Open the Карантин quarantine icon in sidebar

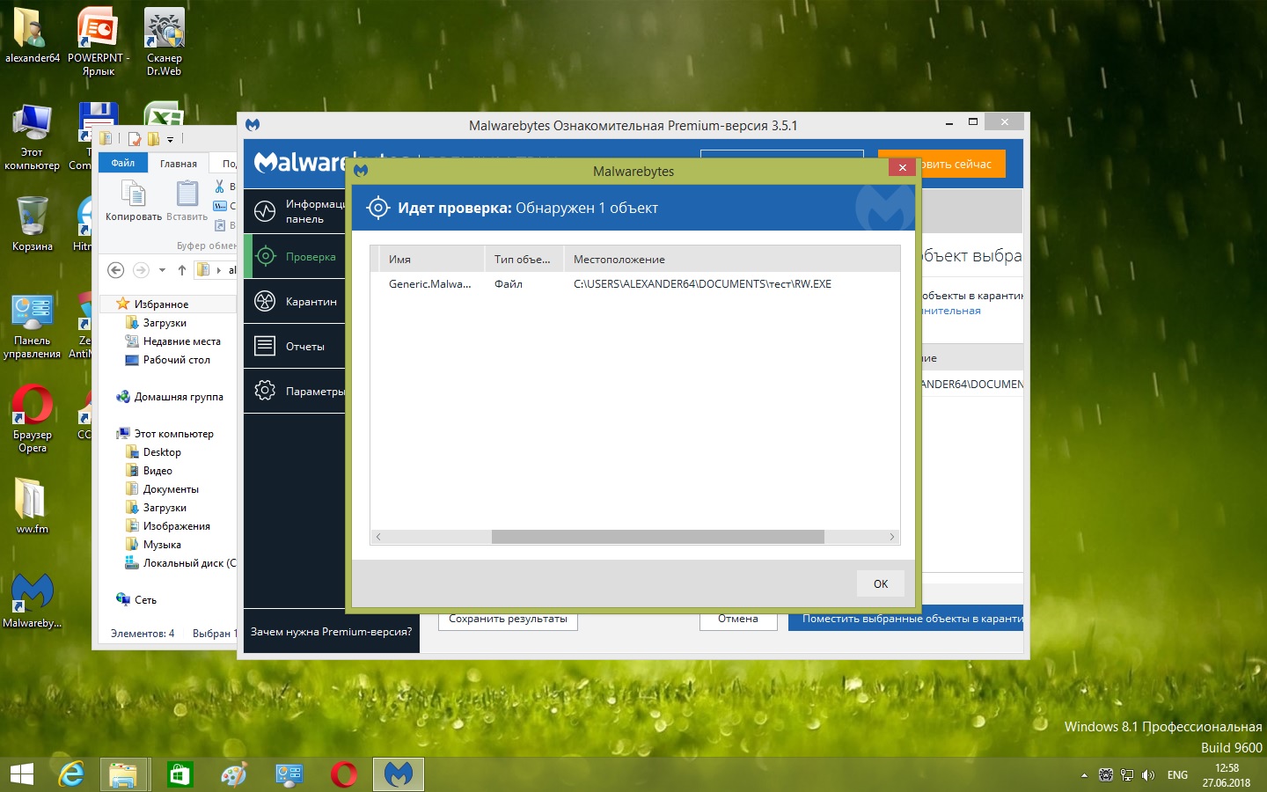pos(265,301)
